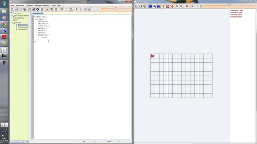This screenshot has height=144, width=257.
Task: Select the red X delete-tile tool
Action: pos(171,6)
